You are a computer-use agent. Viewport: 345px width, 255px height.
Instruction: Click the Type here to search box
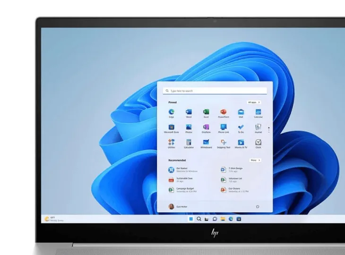[215, 91]
